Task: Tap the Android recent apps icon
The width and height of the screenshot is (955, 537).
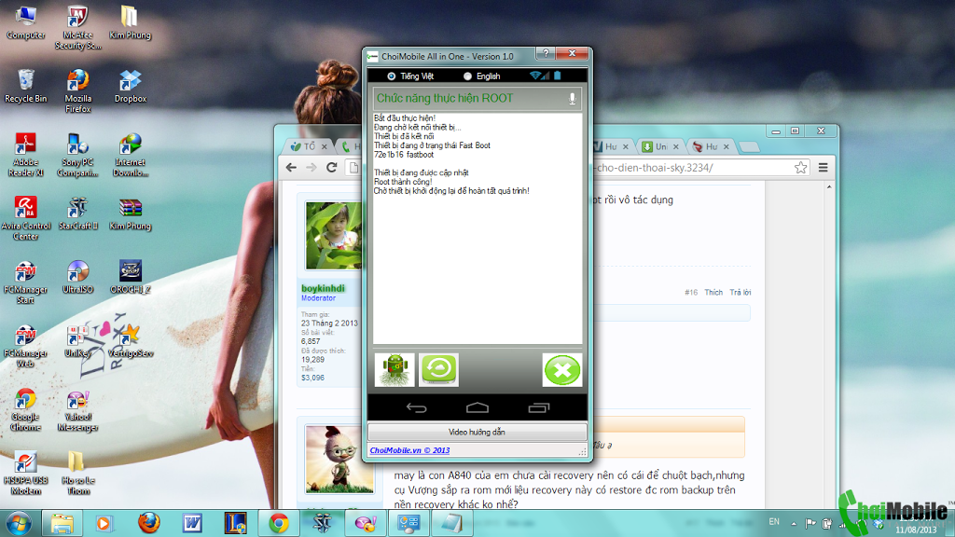Action: click(539, 408)
